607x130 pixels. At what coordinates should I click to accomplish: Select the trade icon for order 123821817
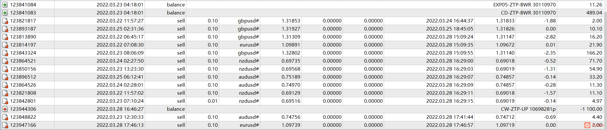click(x=5, y=21)
